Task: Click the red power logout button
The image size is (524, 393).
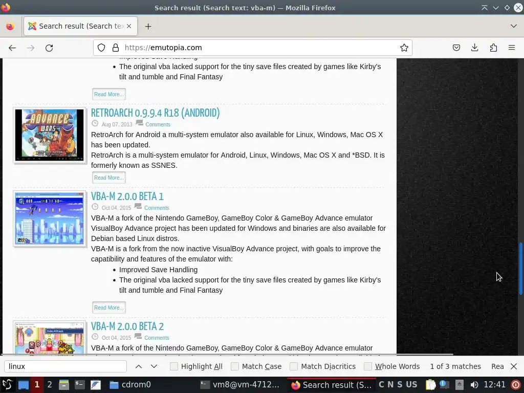Action: coord(516,385)
